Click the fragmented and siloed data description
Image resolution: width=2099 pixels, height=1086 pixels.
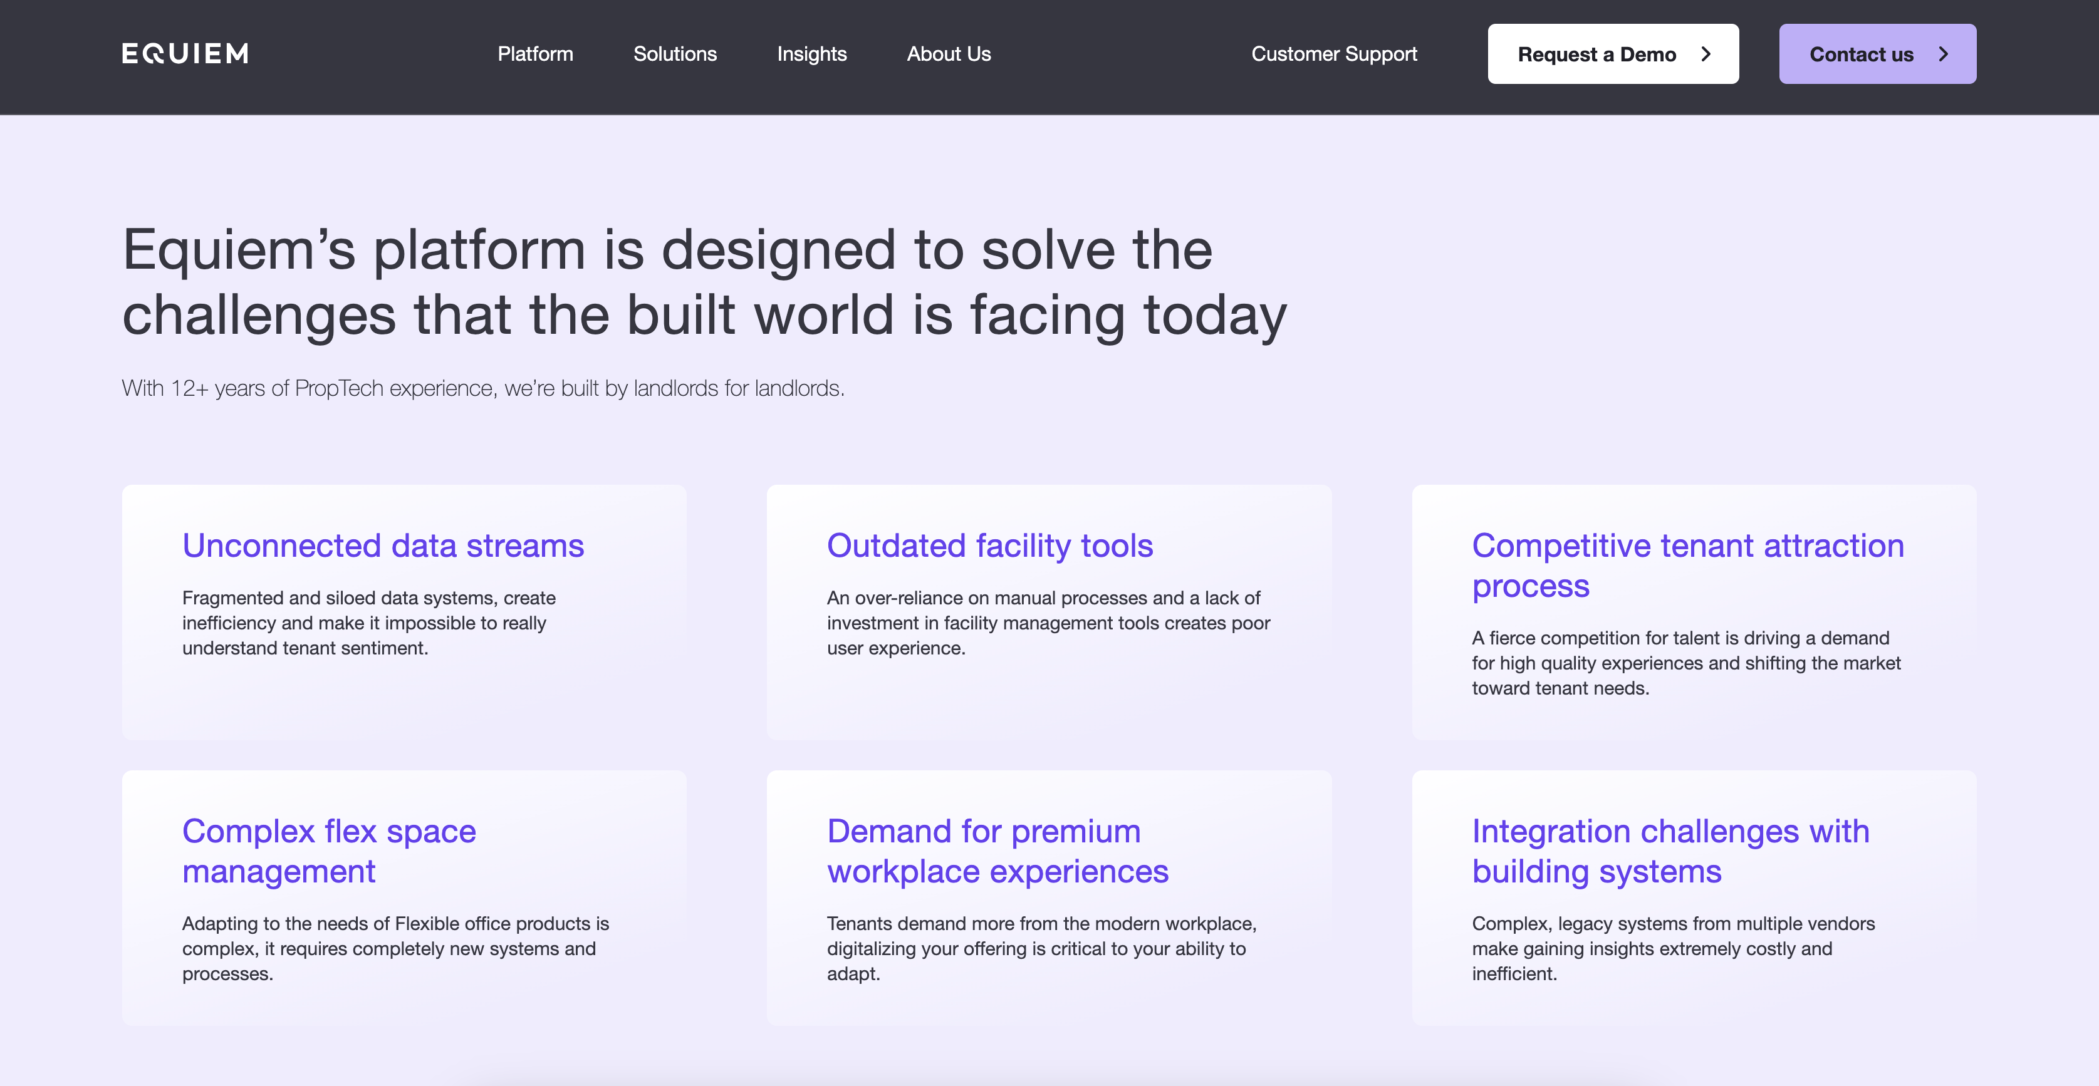[x=368, y=623]
